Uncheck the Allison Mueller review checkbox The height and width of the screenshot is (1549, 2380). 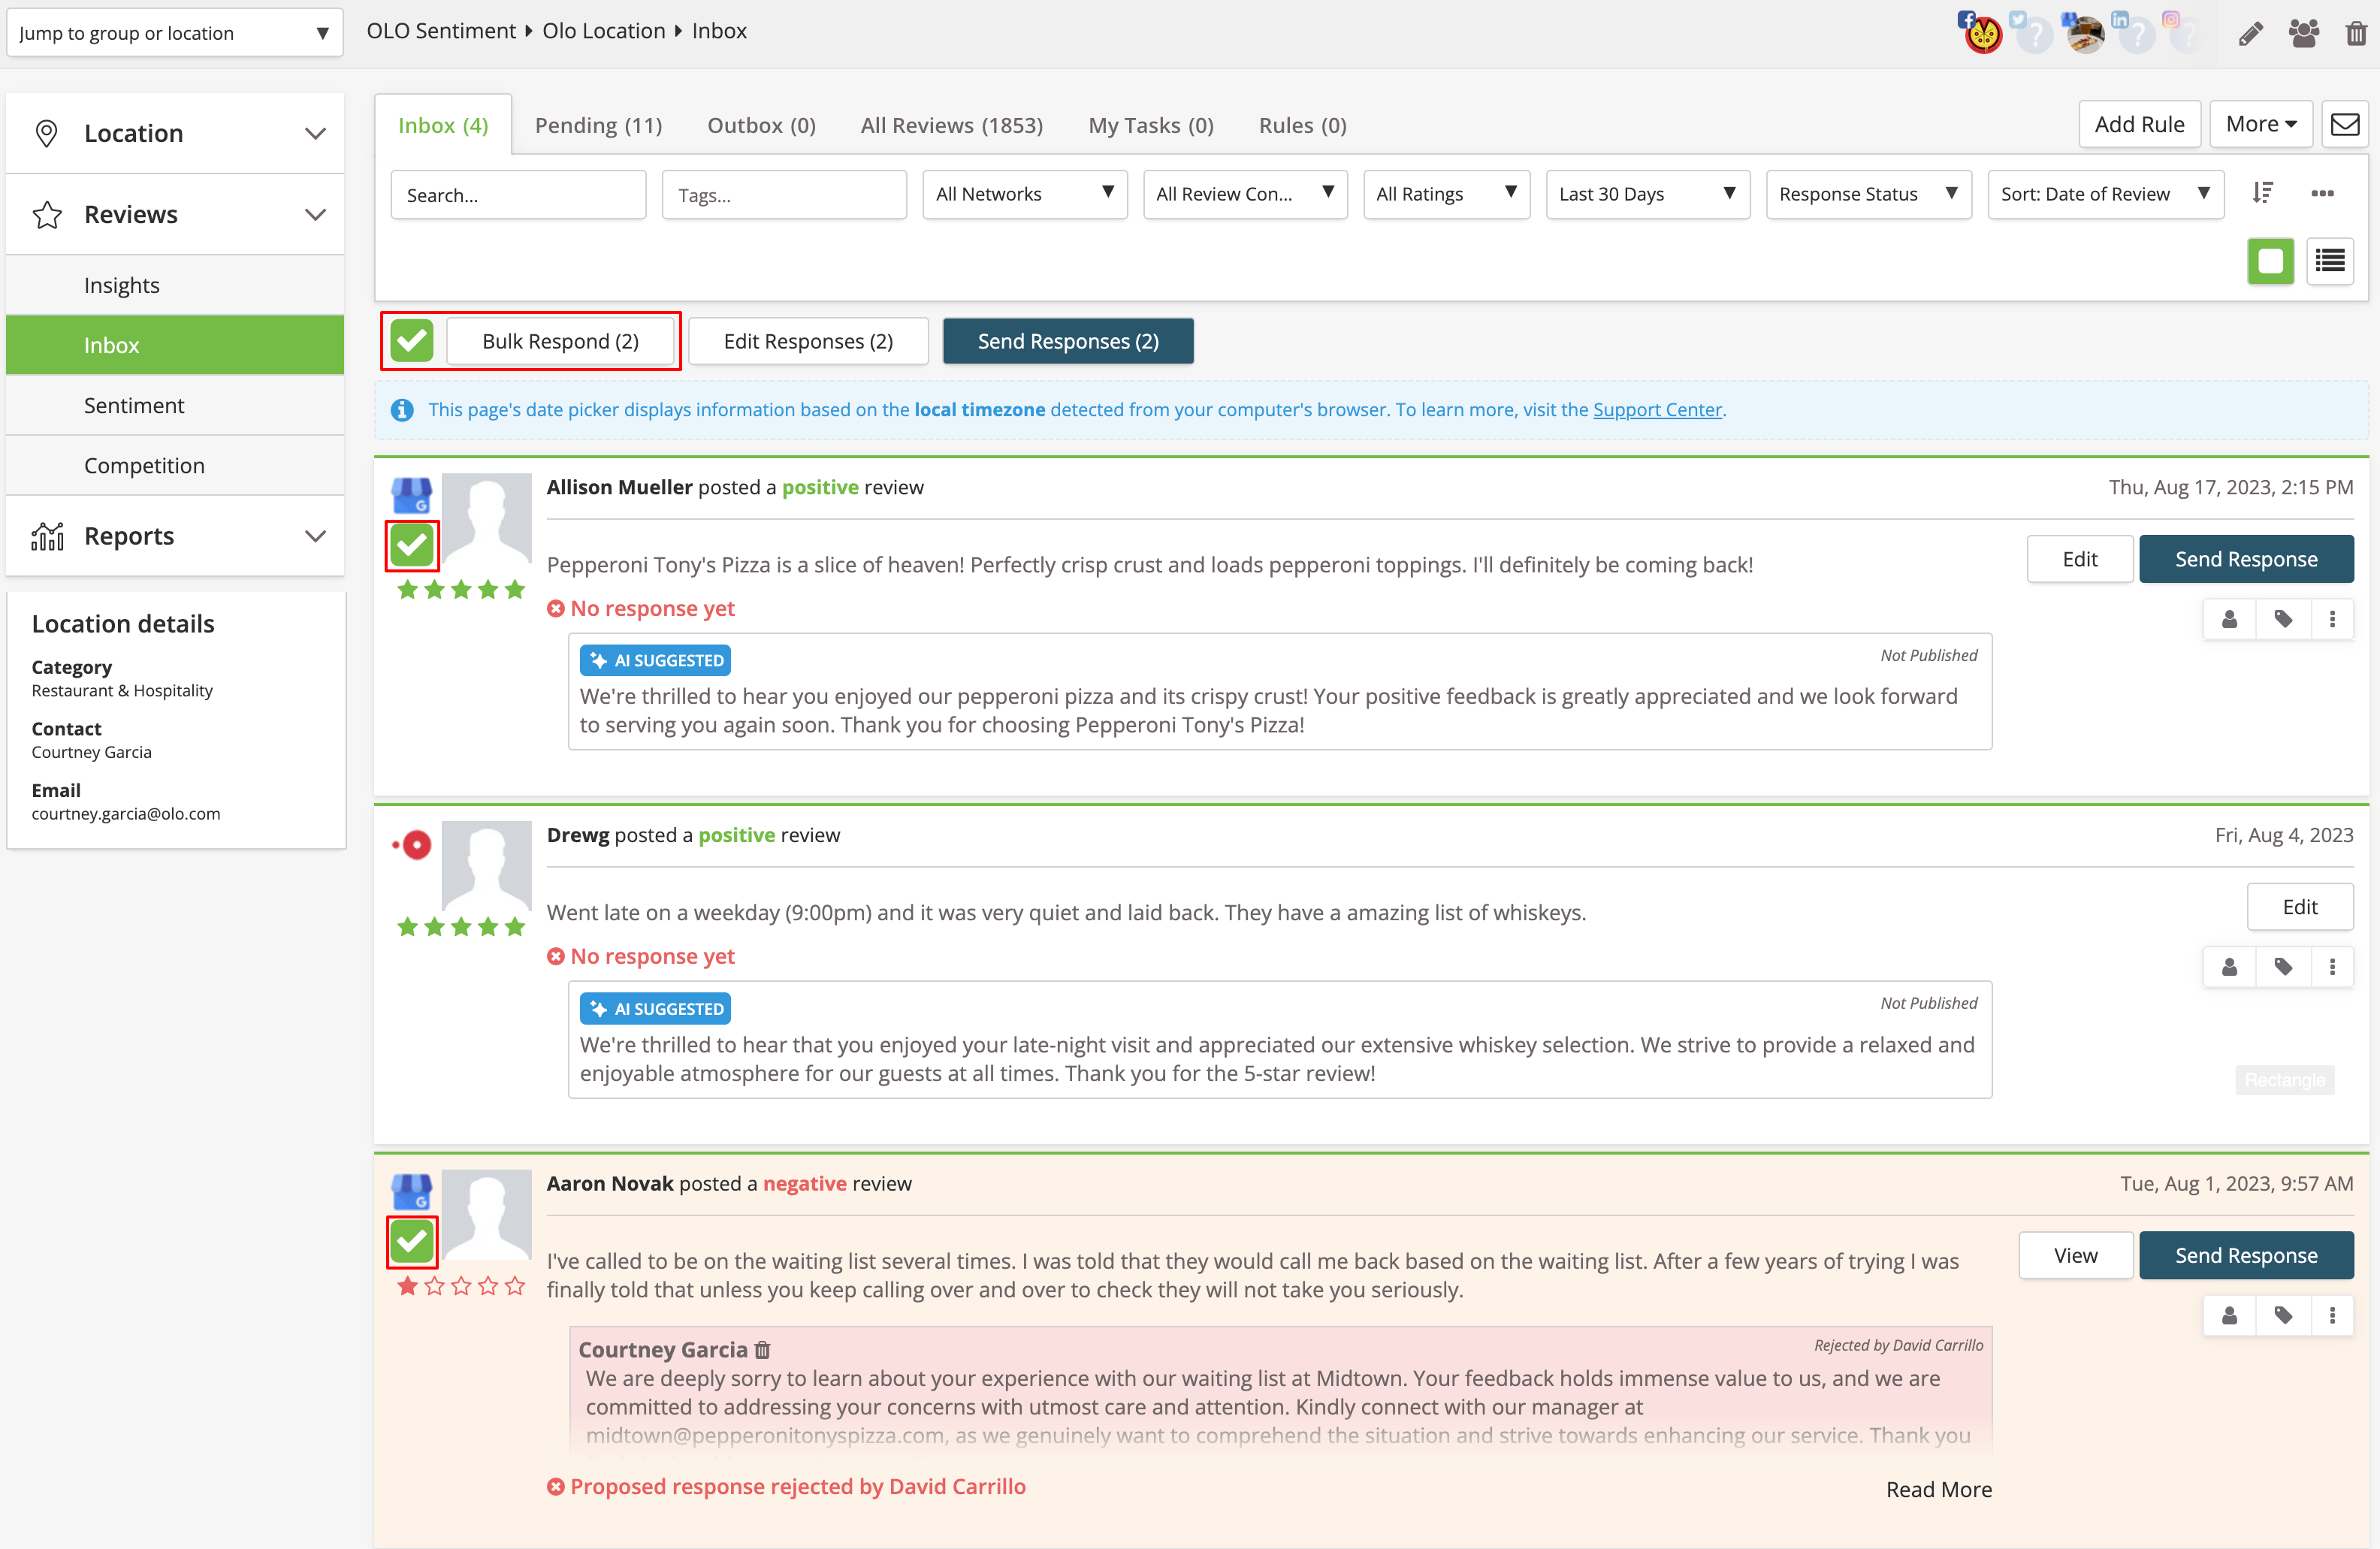411,545
